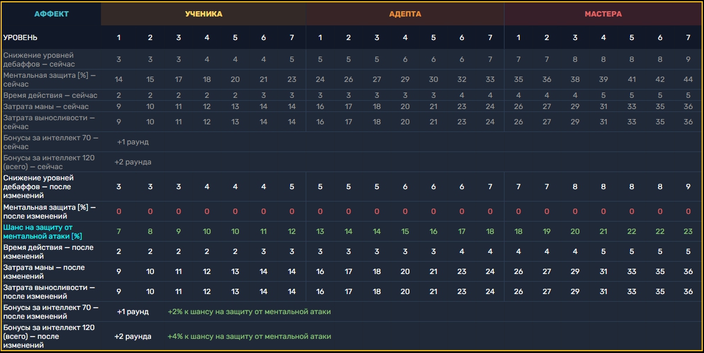Viewport: 704px width, 353px height.
Task: Click the УРОВЕНЬ row label
Action: (20, 38)
